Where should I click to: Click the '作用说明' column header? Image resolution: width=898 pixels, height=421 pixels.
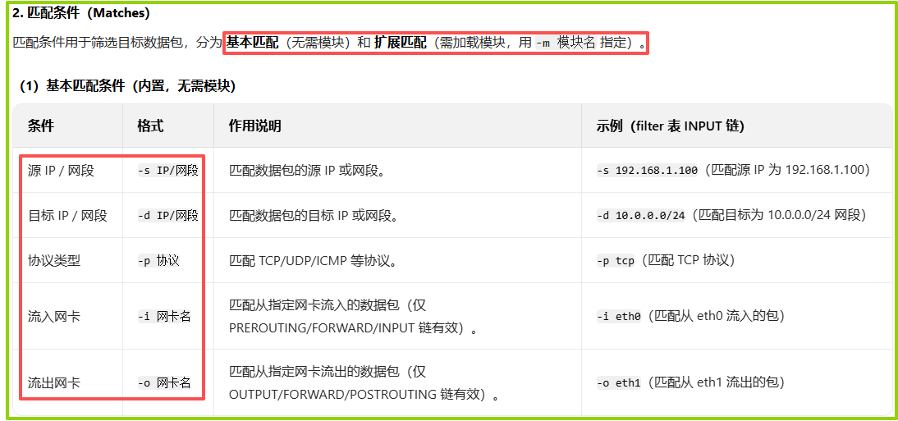tap(254, 126)
